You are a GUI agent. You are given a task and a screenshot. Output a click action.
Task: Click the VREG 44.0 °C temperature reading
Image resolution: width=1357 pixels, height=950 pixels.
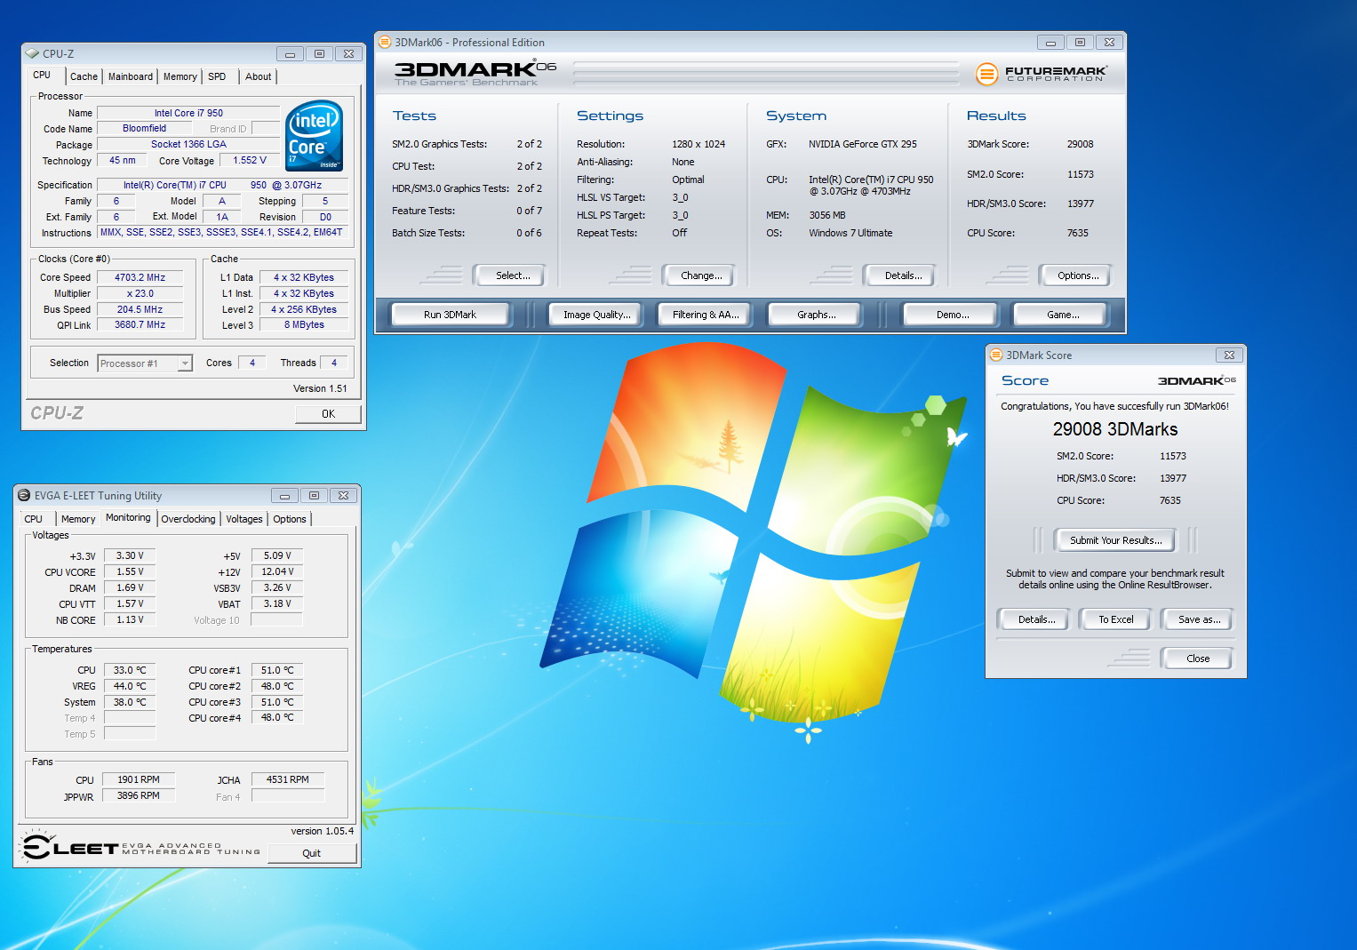click(130, 686)
